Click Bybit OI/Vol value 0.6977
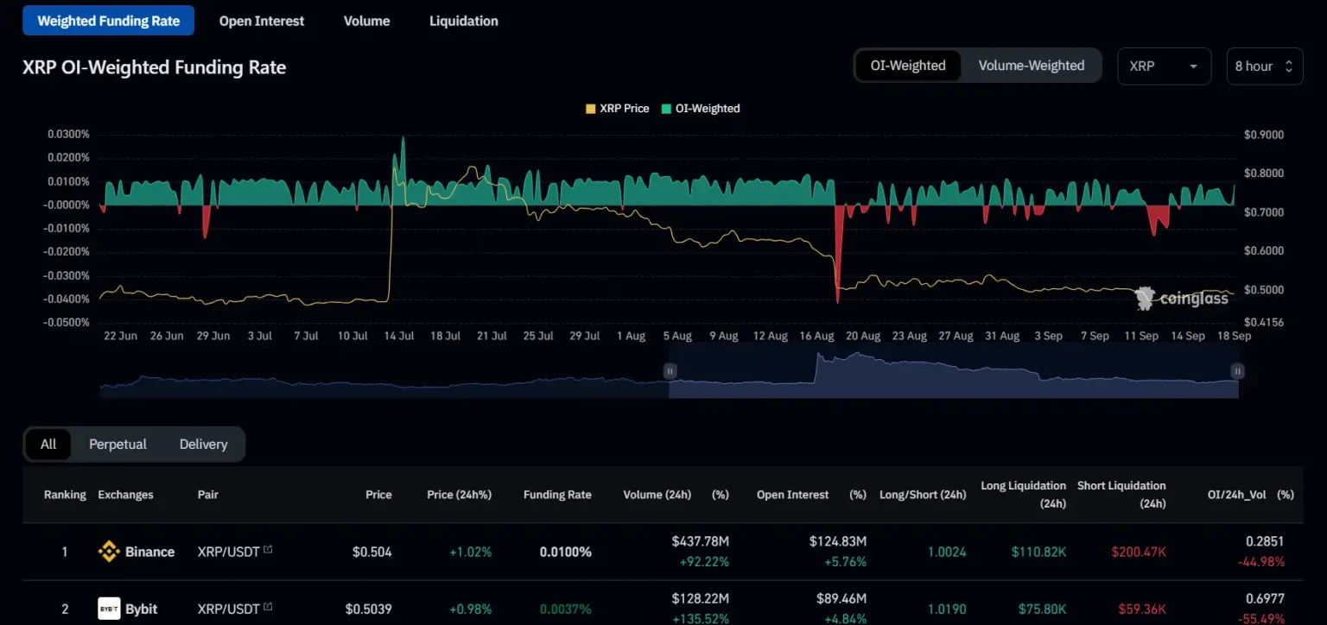This screenshot has width=1327, height=625. [x=1265, y=598]
